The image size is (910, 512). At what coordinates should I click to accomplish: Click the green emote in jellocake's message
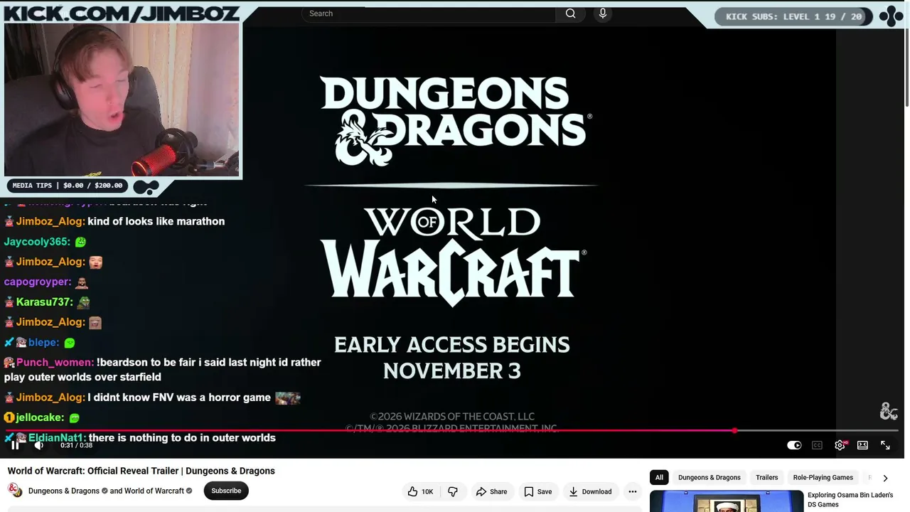pyautogui.click(x=75, y=418)
